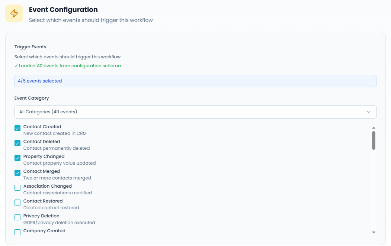Screen dimensions: 391x246
Task: Select the 'GDPR/privacy deletion executed' description
Action: pos(59,223)
